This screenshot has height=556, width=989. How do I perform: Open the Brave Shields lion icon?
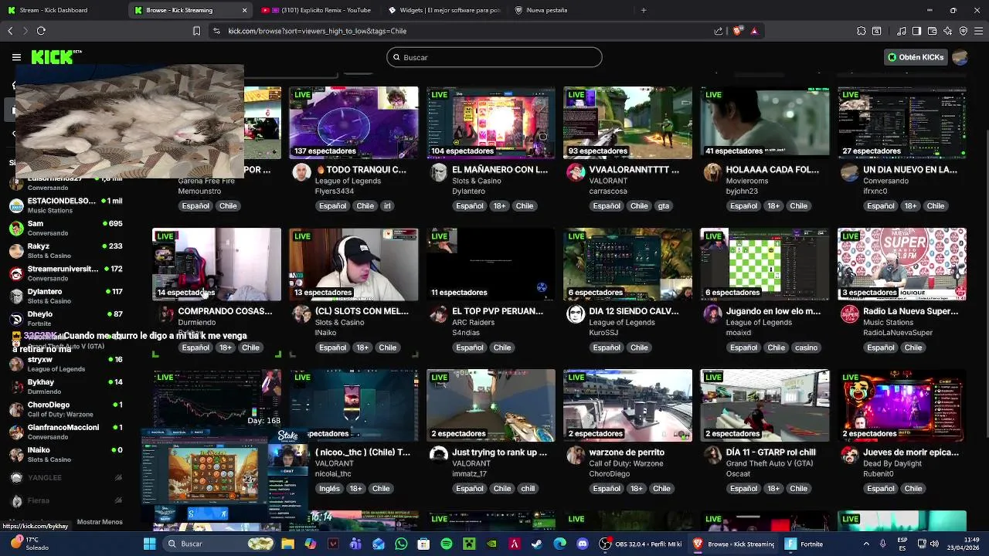click(x=737, y=31)
